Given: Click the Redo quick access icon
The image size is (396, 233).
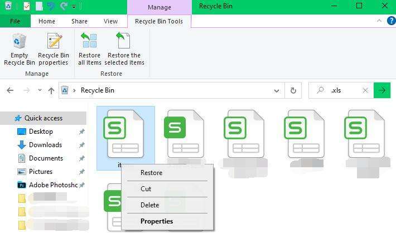Looking at the screenshot, I should pyautogui.click(x=64, y=6).
